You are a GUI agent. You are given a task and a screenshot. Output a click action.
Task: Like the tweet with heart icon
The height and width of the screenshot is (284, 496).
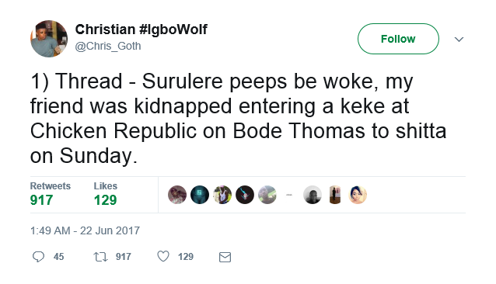pos(163,256)
